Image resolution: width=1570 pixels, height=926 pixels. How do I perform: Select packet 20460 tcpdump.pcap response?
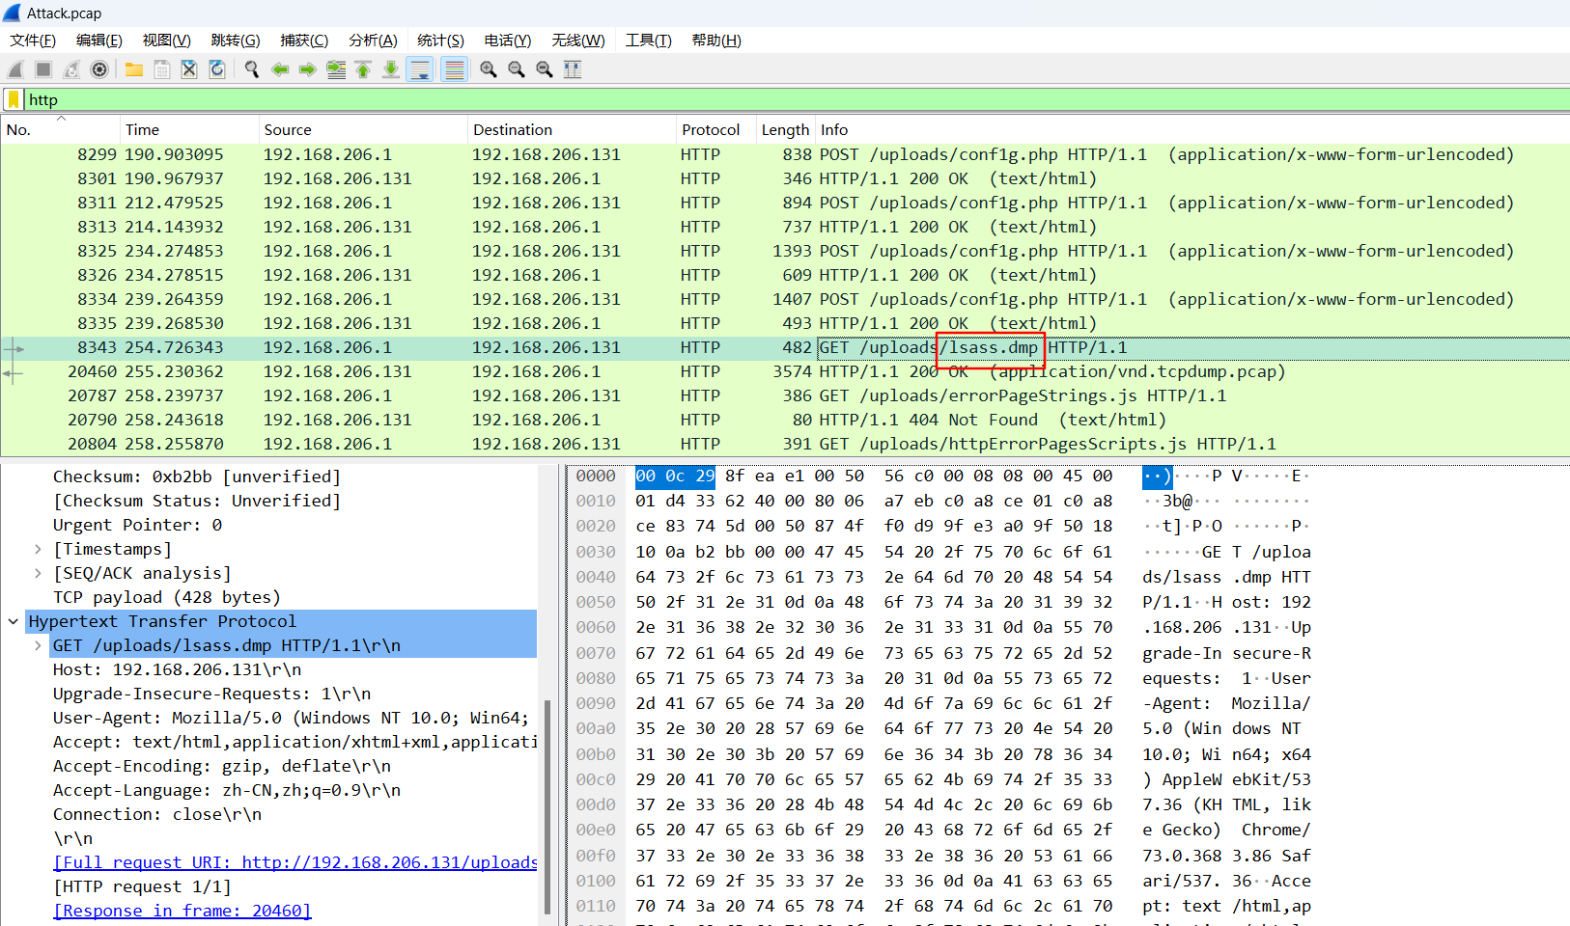coord(785,371)
